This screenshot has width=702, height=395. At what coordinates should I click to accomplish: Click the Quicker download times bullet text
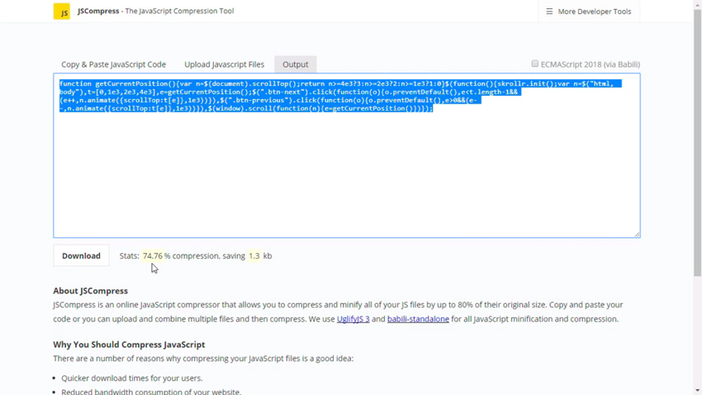pos(131,378)
